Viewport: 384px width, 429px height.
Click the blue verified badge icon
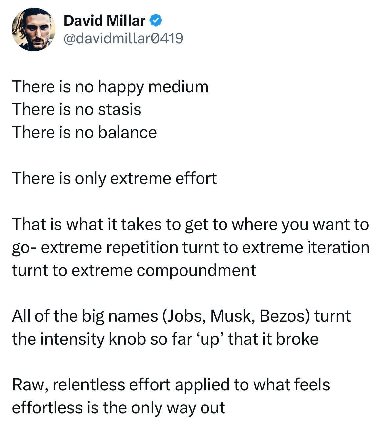pyautogui.click(x=156, y=21)
